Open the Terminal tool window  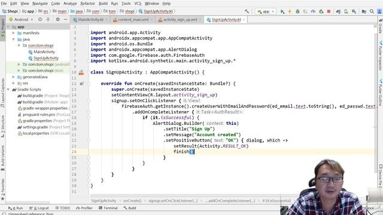click(x=108, y=208)
